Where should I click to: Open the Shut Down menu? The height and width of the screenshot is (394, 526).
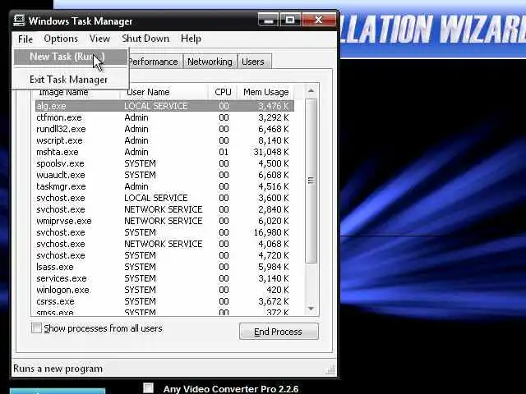tap(145, 39)
